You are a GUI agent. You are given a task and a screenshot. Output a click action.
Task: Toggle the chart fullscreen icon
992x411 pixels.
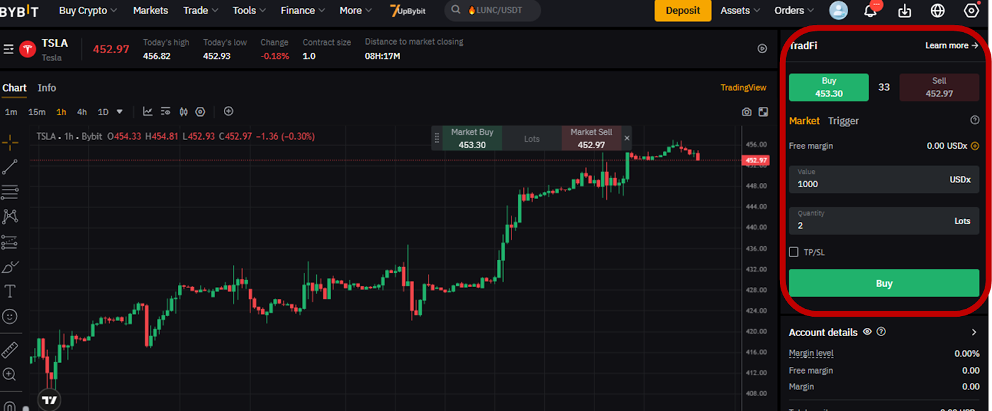point(763,112)
